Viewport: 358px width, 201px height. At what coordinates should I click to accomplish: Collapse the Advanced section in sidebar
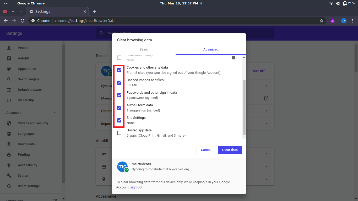(55, 113)
